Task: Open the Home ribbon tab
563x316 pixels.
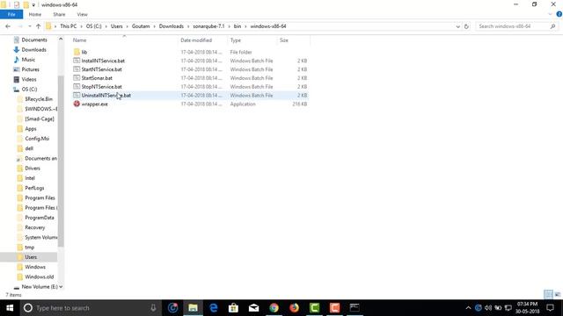Action: (x=35, y=14)
